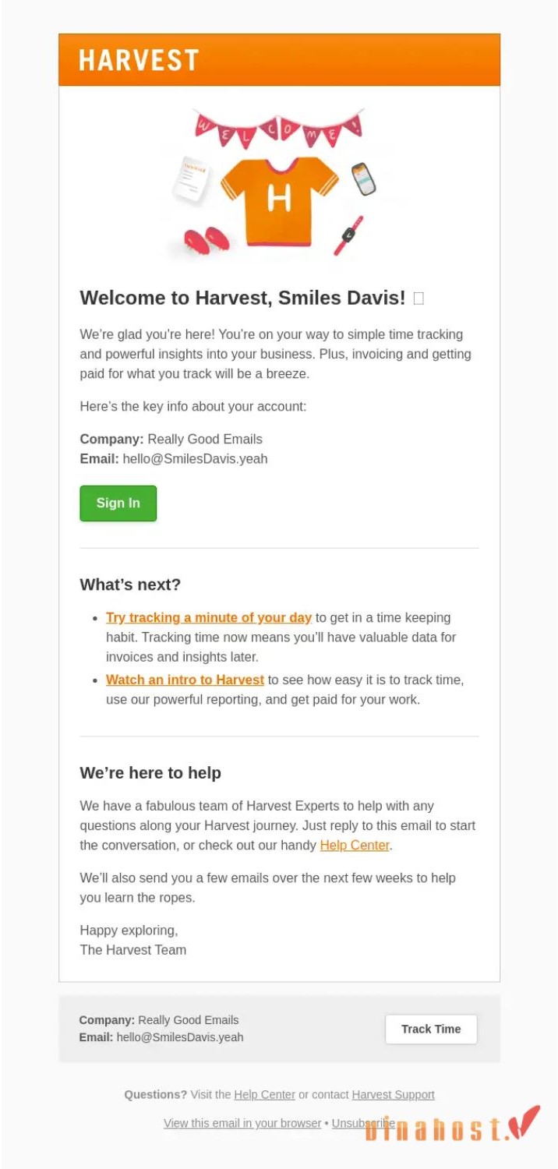The height and width of the screenshot is (1169, 558).
Task: Click the red wristwatch illustration
Action: pyautogui.click(x=348, y=235)
